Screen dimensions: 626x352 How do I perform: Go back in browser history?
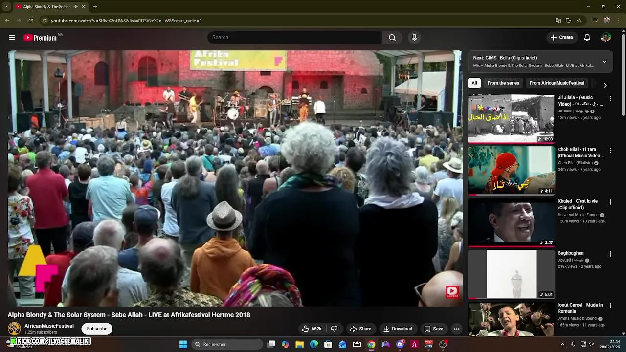7,21
